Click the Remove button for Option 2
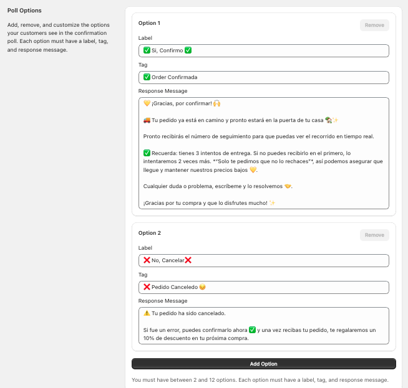 pyautogui.click(x=374, y=235)
